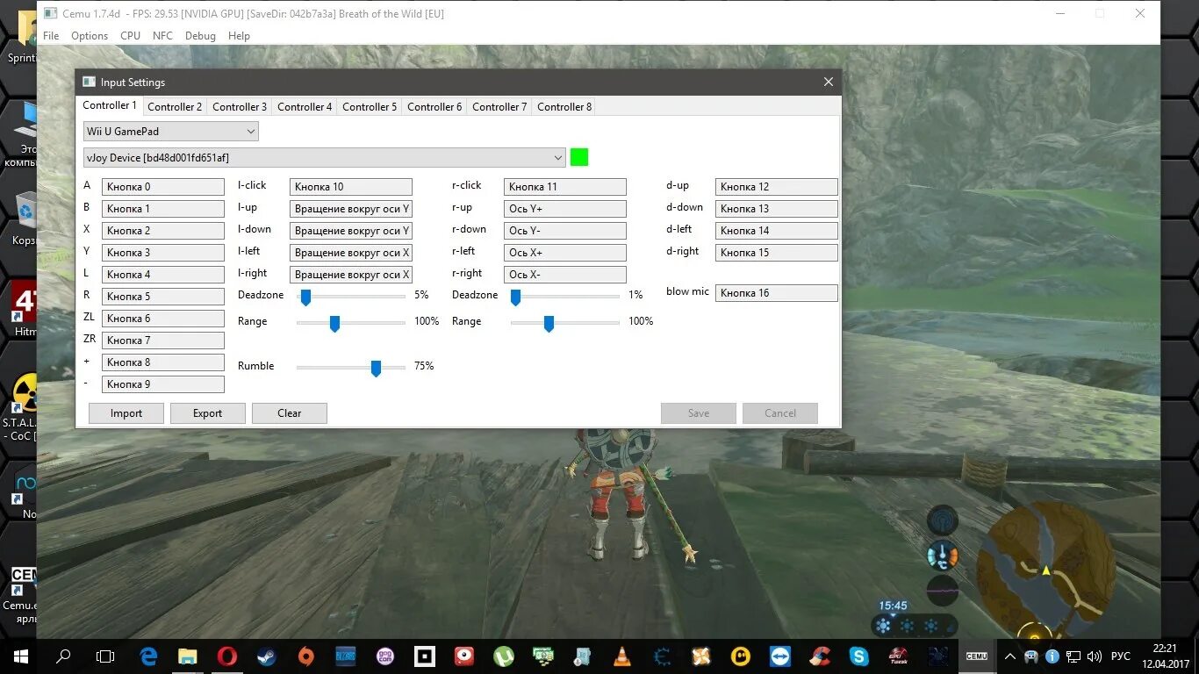Save the input settings
The height and width of the screenshot is (674, 1199).
[699, 413]
